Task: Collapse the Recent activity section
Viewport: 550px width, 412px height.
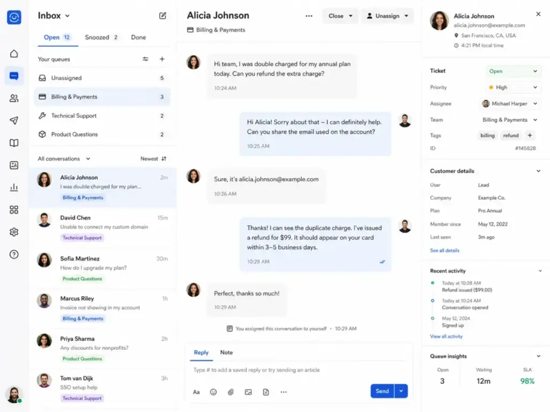Action: click(540, 271)
